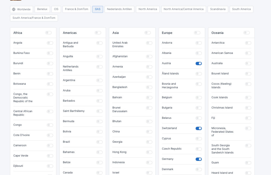
Task: Enable the China toggle
Action: (x=149, y=132)
